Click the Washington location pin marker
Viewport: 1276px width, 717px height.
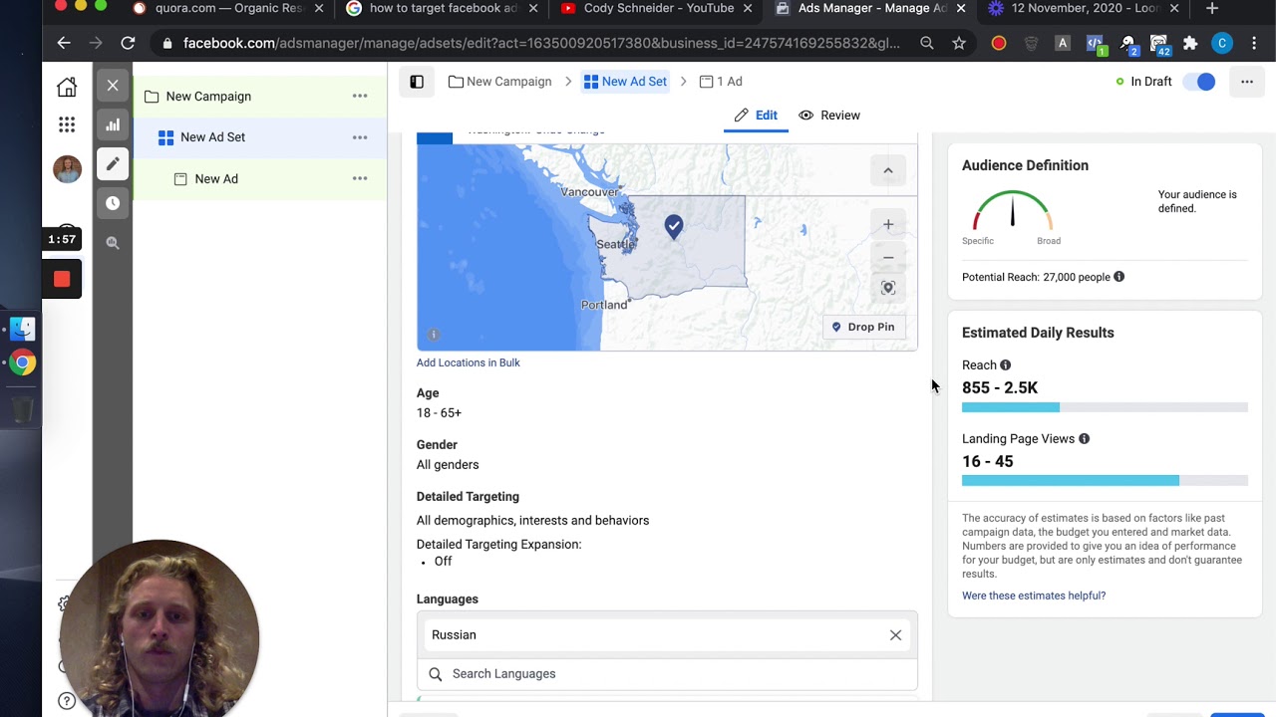pos(674,227)
